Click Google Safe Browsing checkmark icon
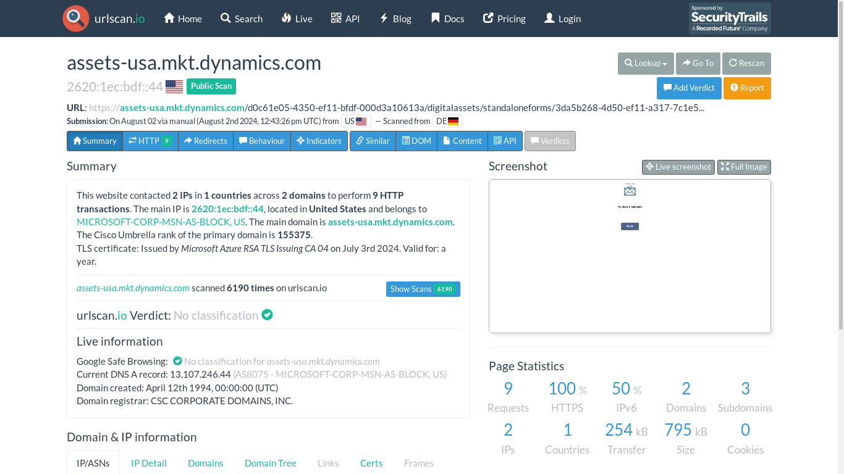The height and width of the screenshot is (474, 844). 177,360
